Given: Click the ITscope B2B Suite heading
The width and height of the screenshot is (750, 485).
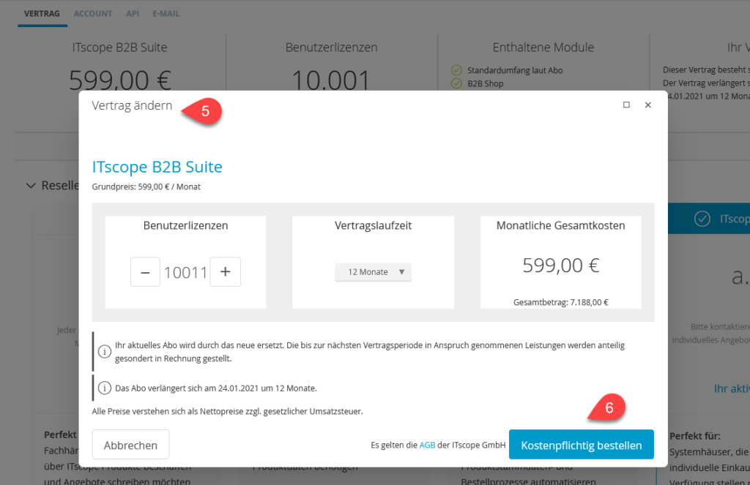Looking at the screenshot, I should [157, 167].
